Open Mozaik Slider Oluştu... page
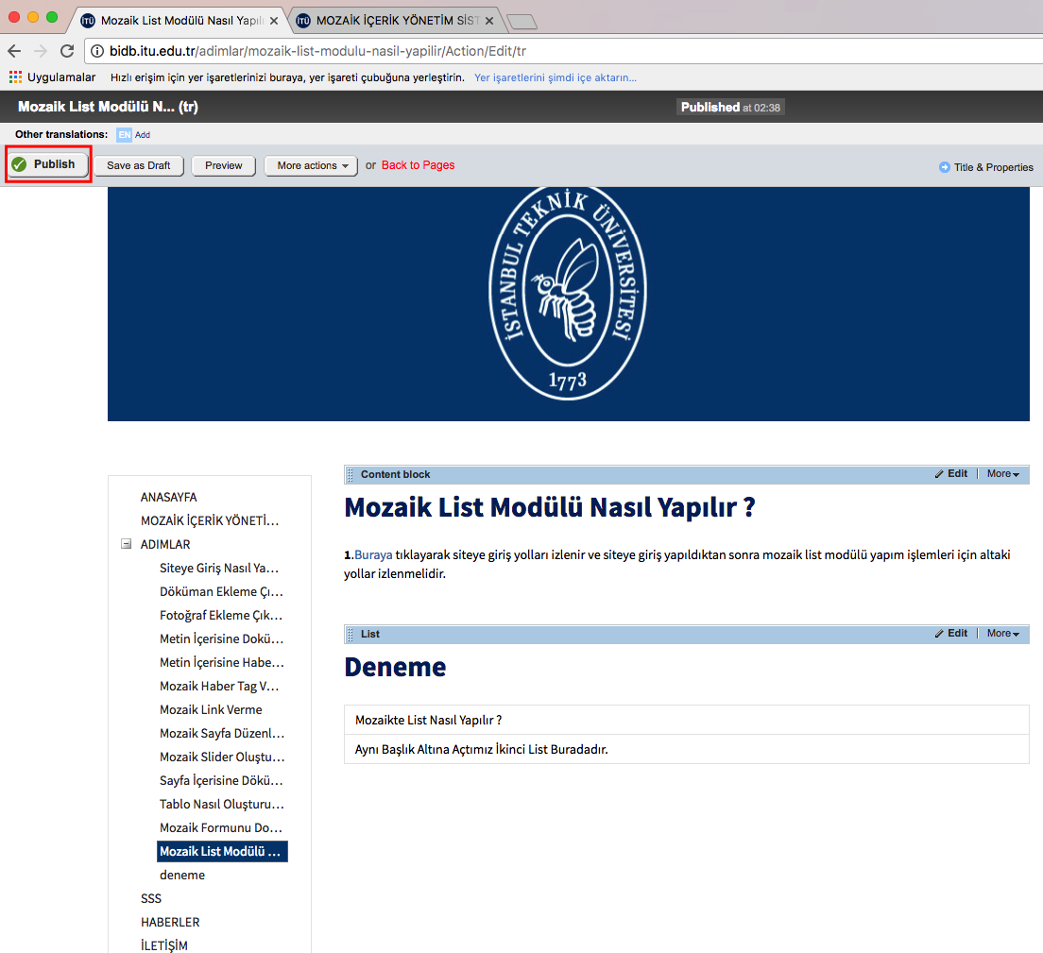Screen dimensions: 1043x953 222,757
